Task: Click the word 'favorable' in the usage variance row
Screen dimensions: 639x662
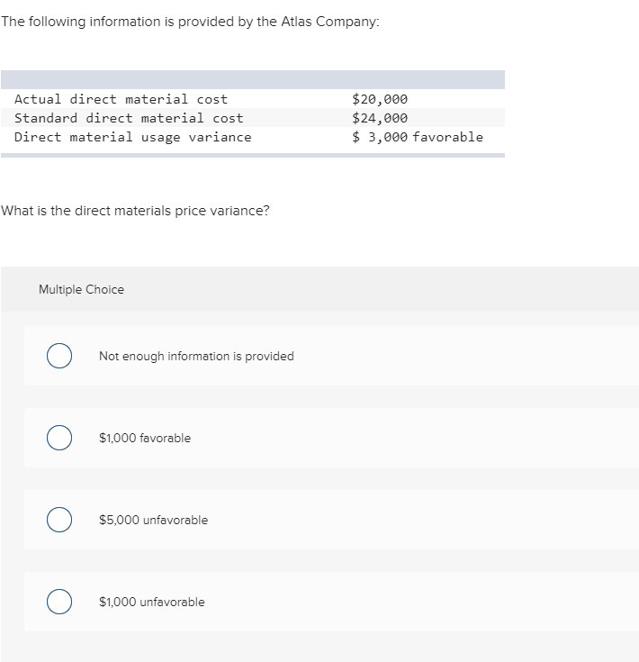Action: 447,137
